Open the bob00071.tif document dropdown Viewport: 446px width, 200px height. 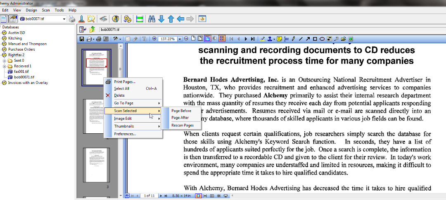pos(64,19)
